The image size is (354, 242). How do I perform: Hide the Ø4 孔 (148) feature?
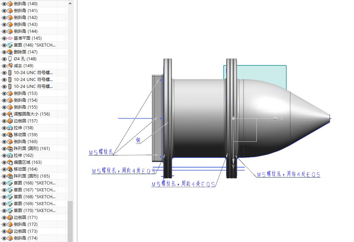[4, 59]
